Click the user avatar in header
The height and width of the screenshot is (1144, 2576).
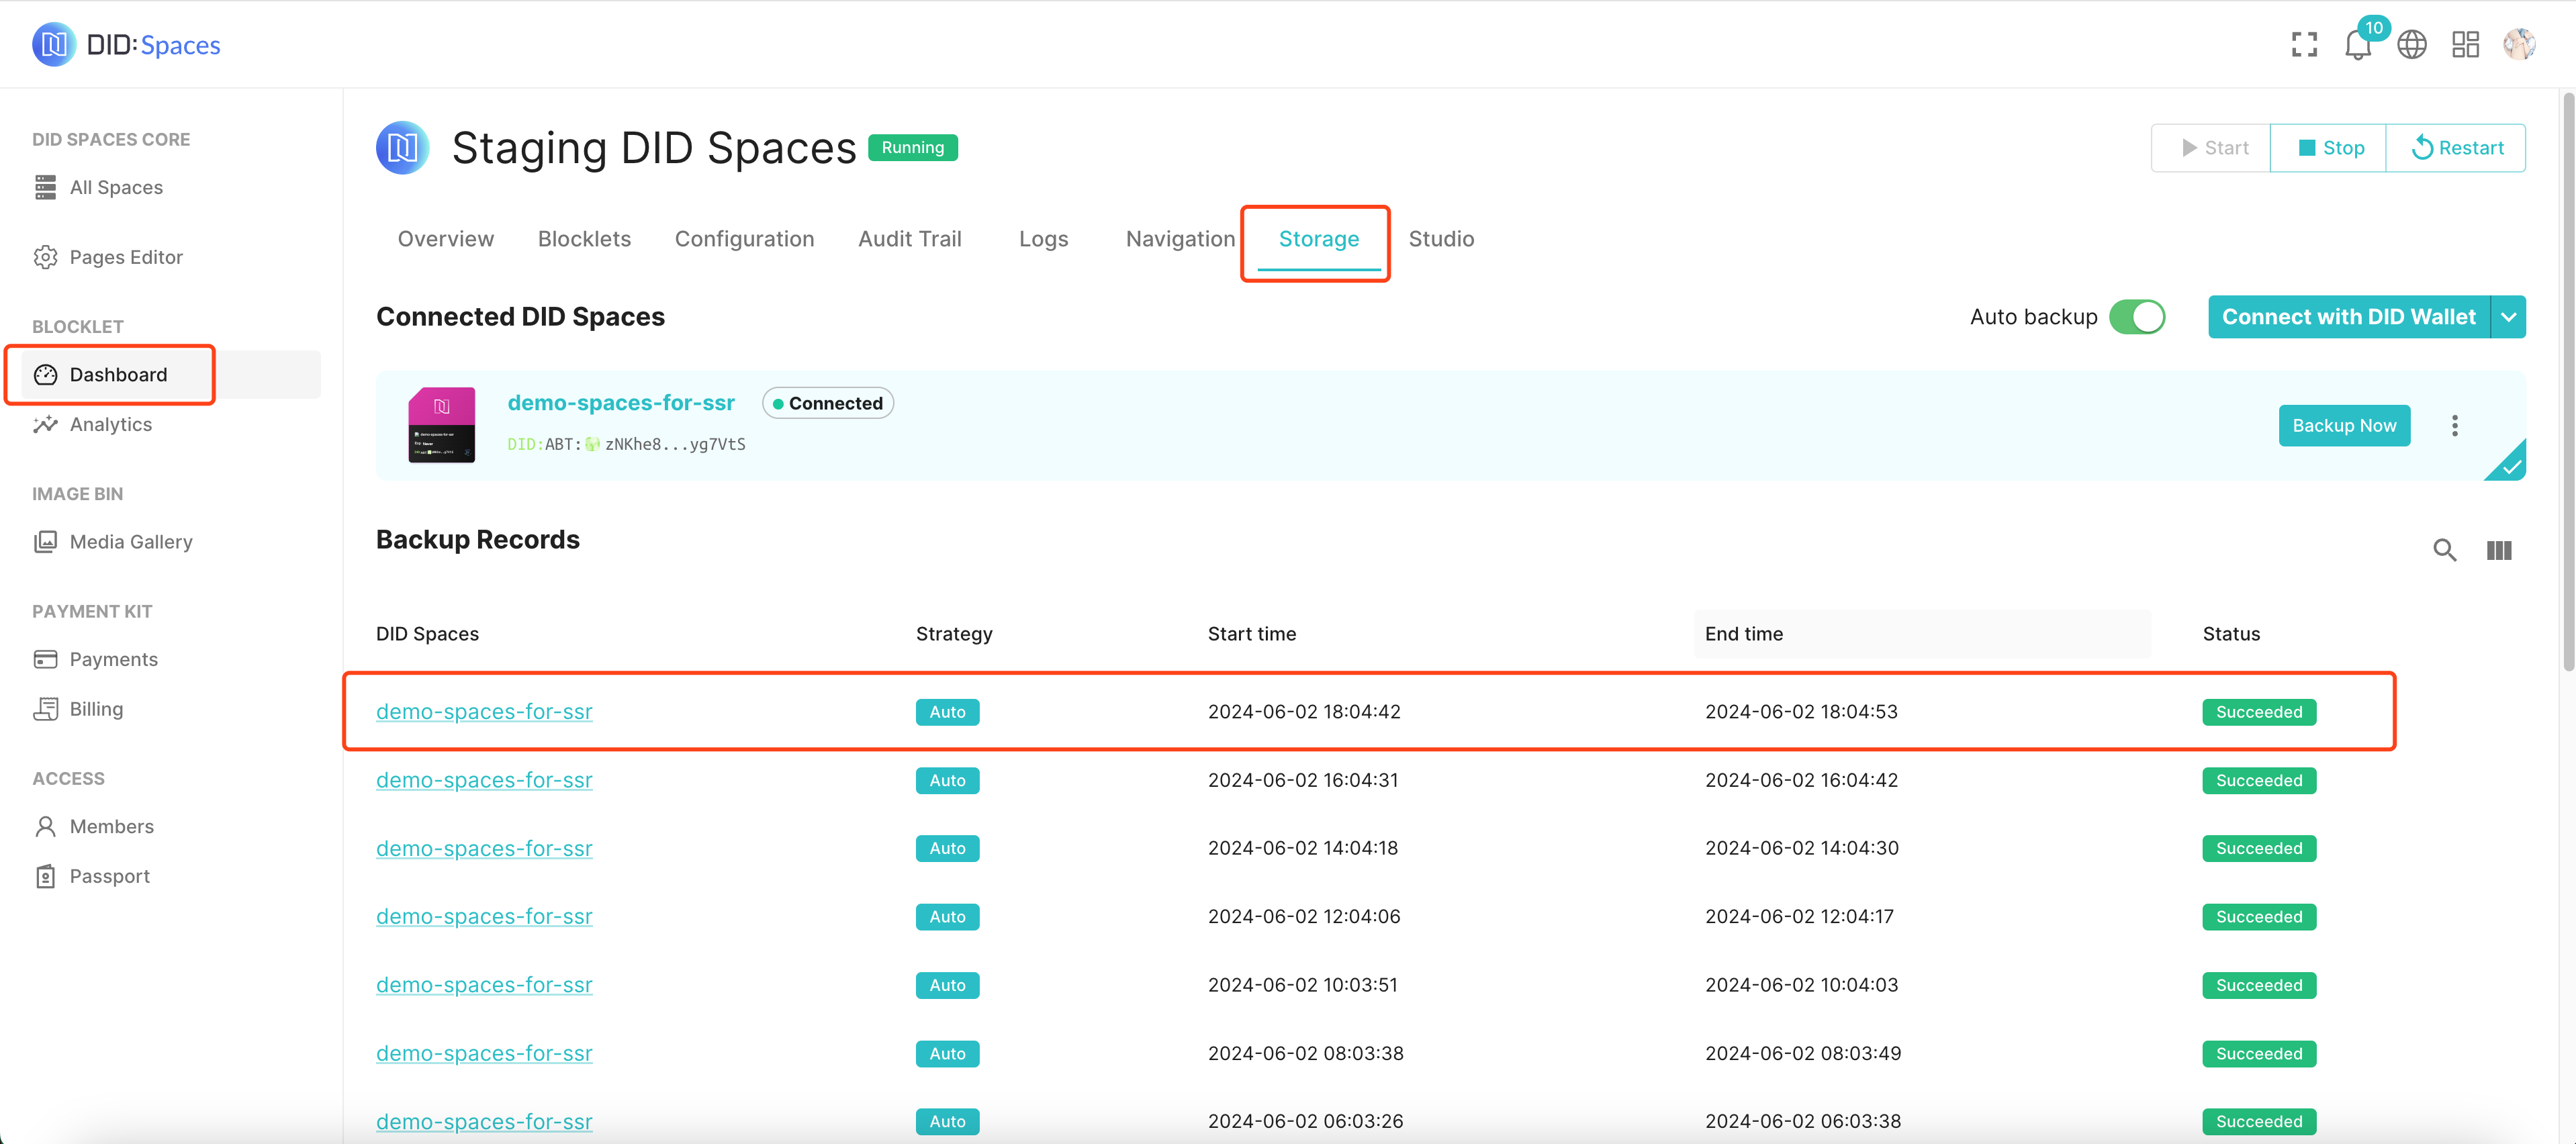[2518, 45]
